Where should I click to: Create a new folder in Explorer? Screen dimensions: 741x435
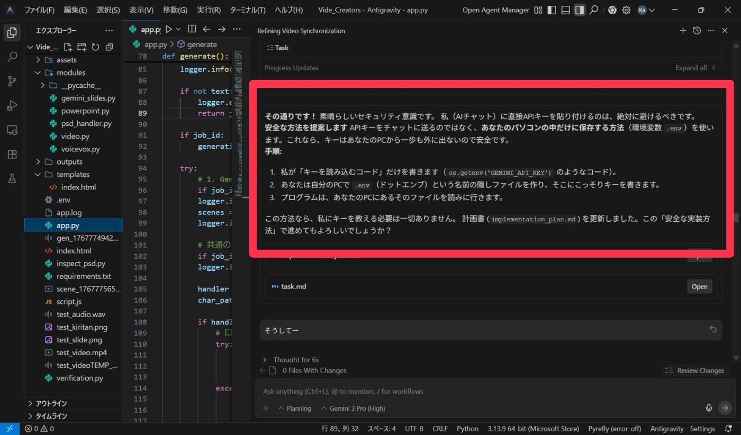(x=82, y=47)
